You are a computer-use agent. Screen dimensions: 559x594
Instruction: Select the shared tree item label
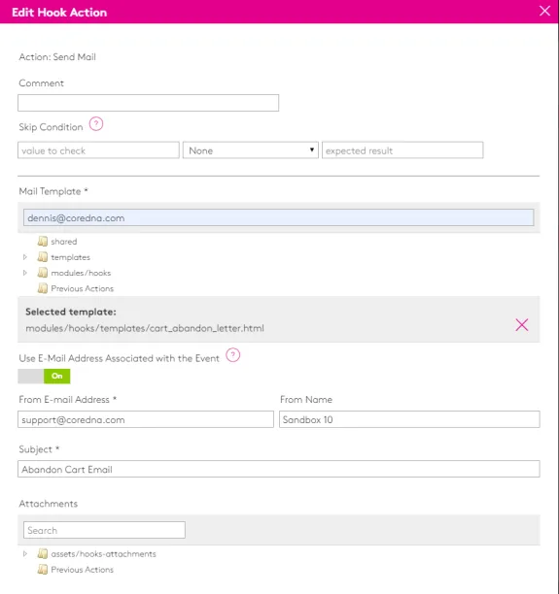click(64, 242)
